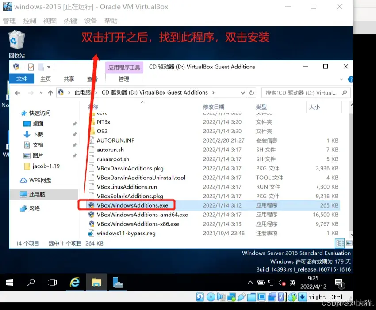This screenshot has height=310, width=376.
Task: Click the power/battery tray icon
Action: [x=261, y=283]
